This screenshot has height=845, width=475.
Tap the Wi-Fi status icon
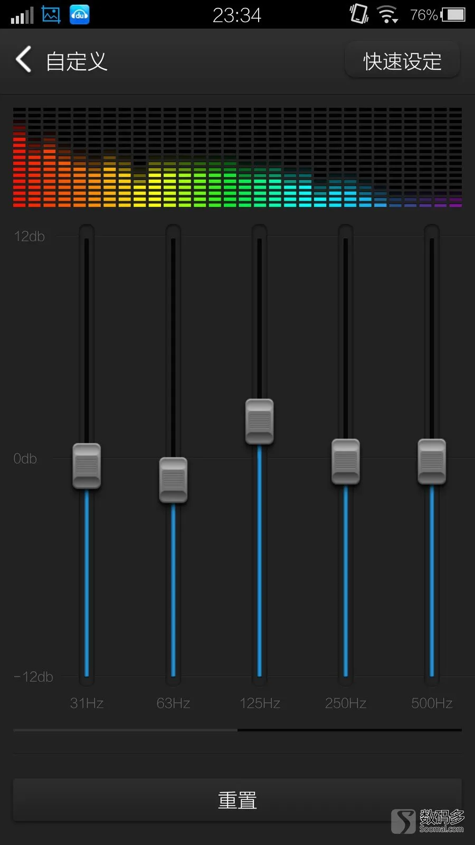coord(387,15)
